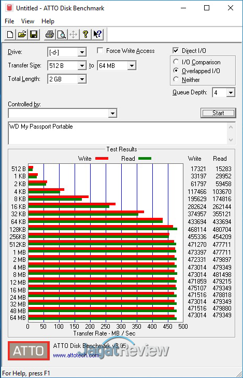Click write value 195629 for 8 KB
243x378 pixels.
(197, 199)
